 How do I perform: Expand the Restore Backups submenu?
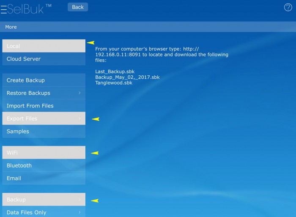tap(44, 93)
